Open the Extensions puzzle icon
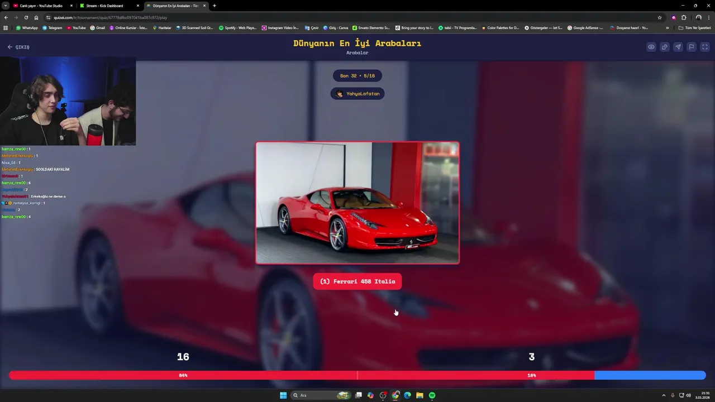The height and width of the screenshot is (402, 715). [684, 17]
